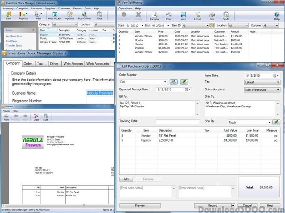Viewport: 285px width, 213px height.
Task: Click the Business Name input field
Action: point(100,93)
